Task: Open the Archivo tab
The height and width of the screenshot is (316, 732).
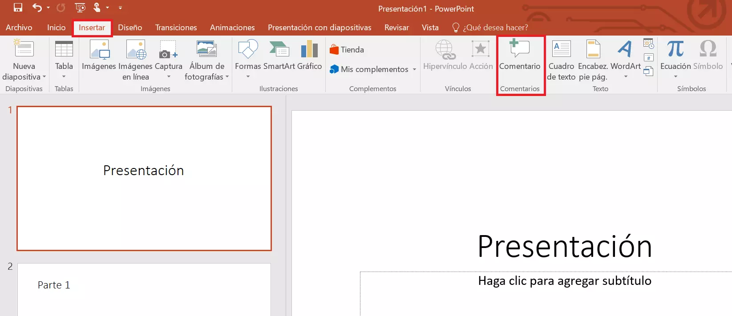Action: pos(19,28)
